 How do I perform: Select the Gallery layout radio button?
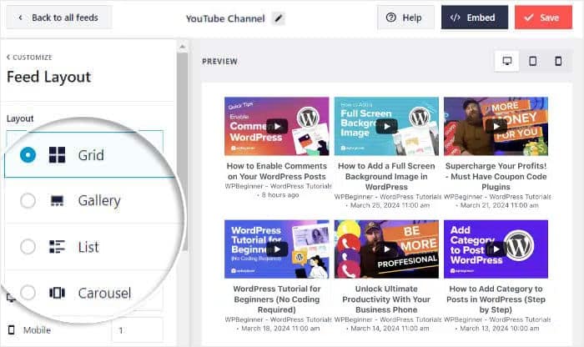click(28, 201)
